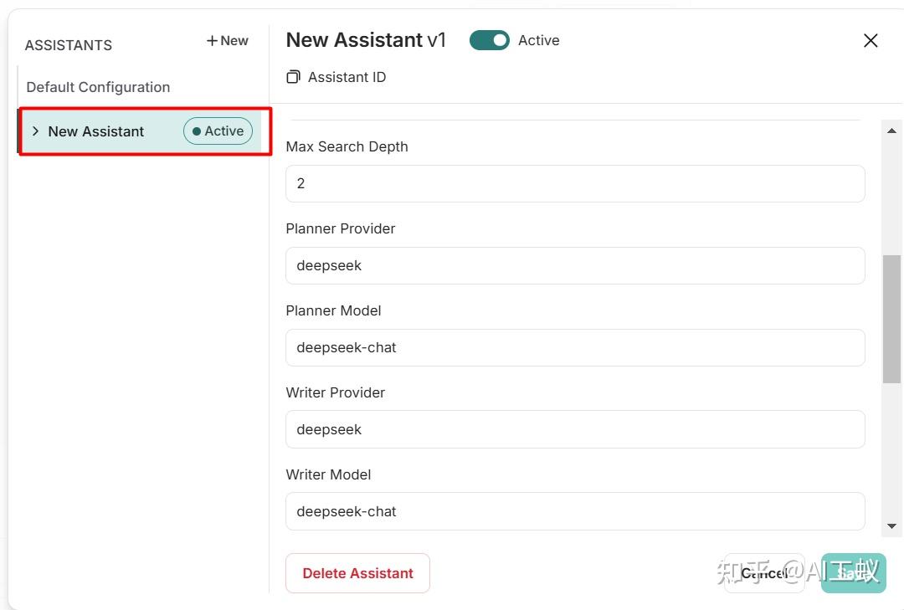Click the Save button
Screen dimensions: 904x610
click(x=852, y=573)
